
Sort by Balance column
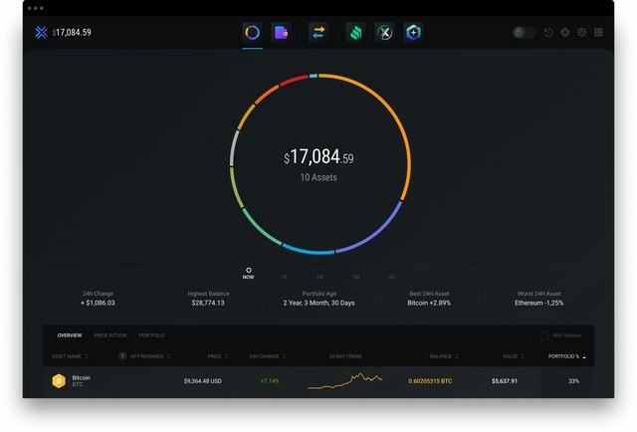point(444,356)
